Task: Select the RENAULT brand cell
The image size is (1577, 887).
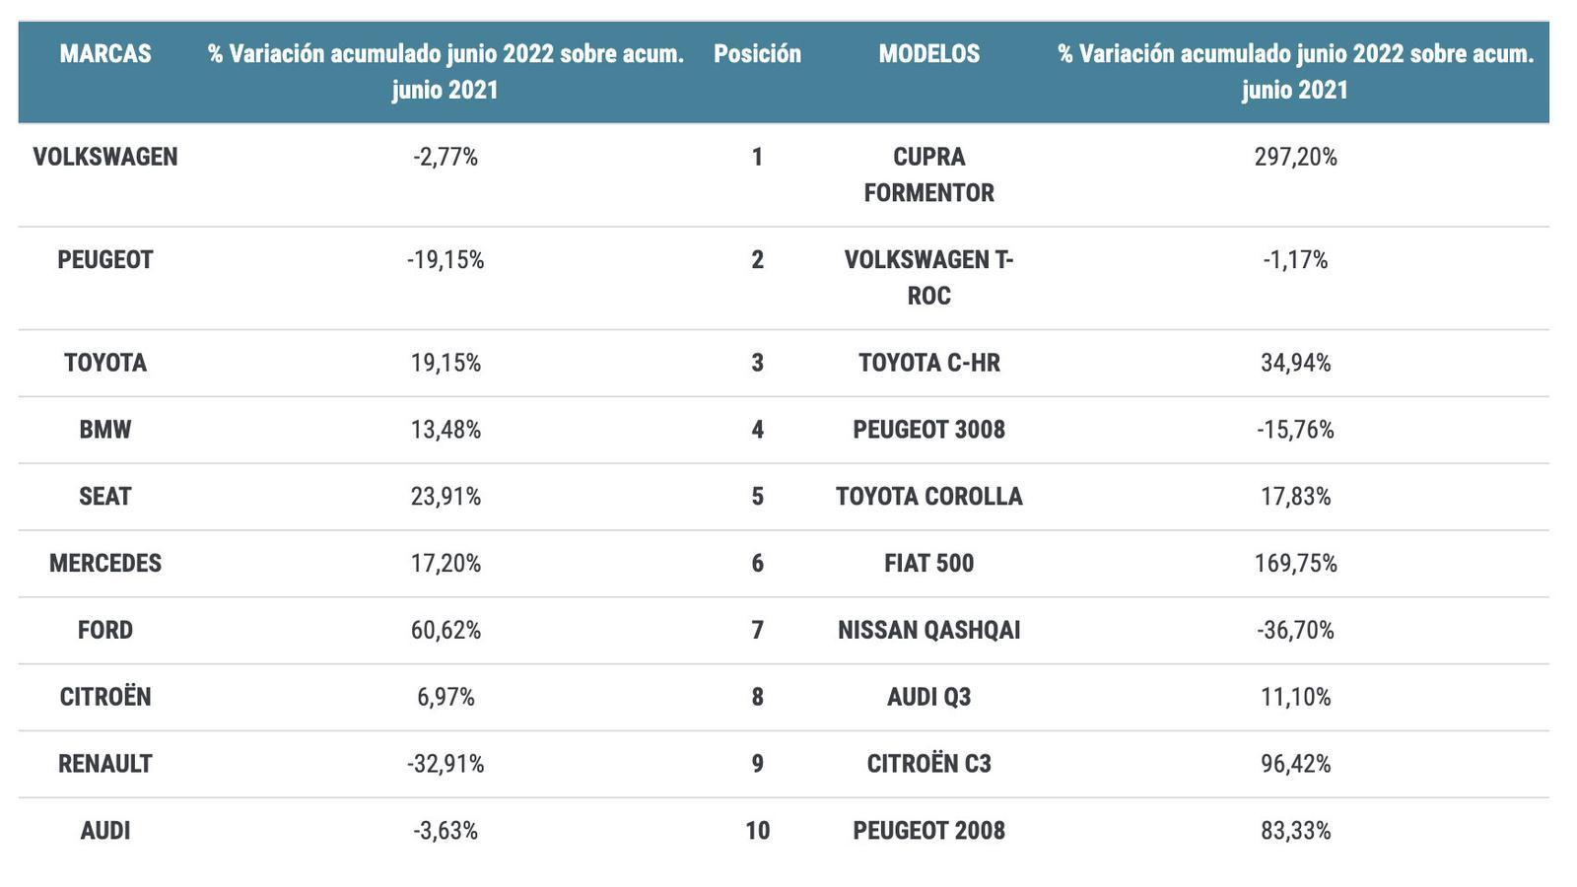Action: click(x=105, y=764)
